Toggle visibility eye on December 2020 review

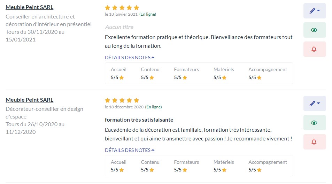click(315, 123)
